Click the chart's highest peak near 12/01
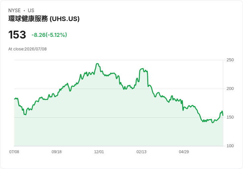This screenshot has width=243, height=169. (x=97, y=64)
